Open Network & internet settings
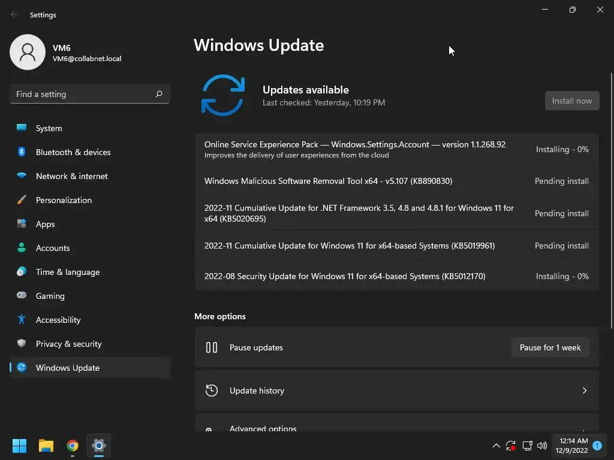This screenshot has width=614, height=460. tap(90, 175)
